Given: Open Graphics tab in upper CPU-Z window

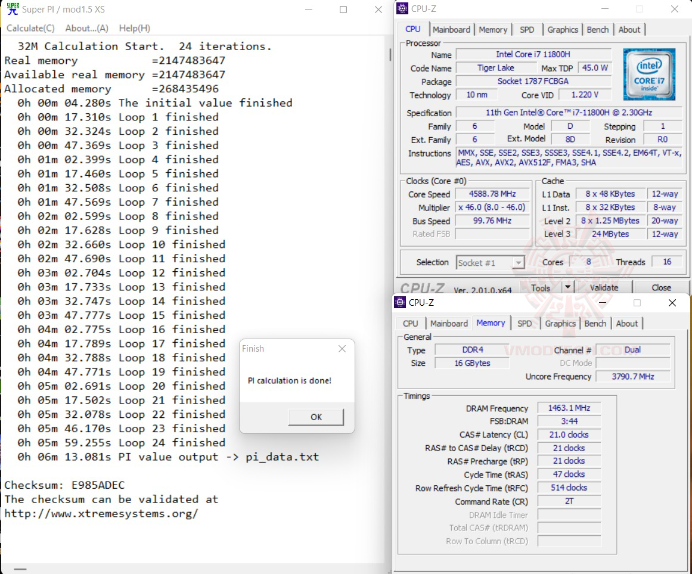Looking at the screenshot, I should pos(563,30).
